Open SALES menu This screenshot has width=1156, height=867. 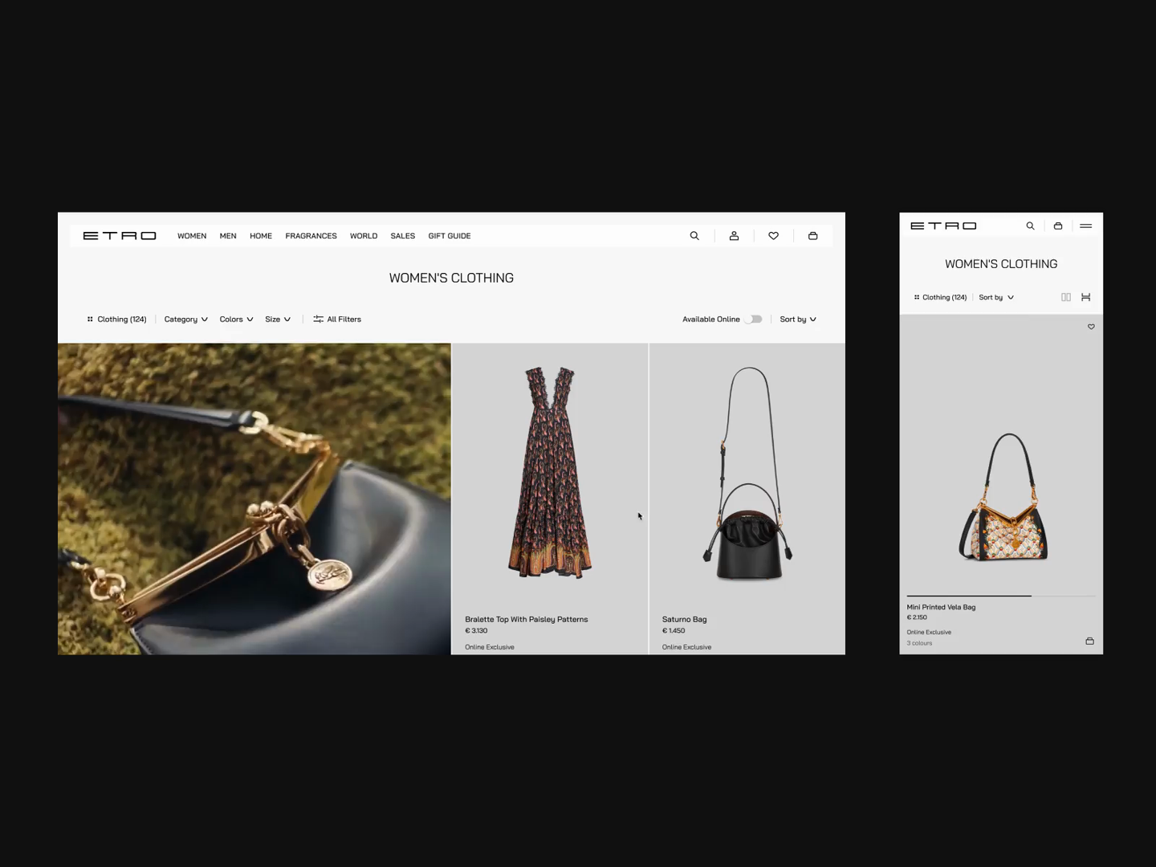coord(403,236)
